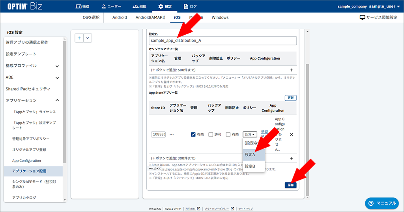Add a row to オリジナルアプリ list

(x=292, y=70)
